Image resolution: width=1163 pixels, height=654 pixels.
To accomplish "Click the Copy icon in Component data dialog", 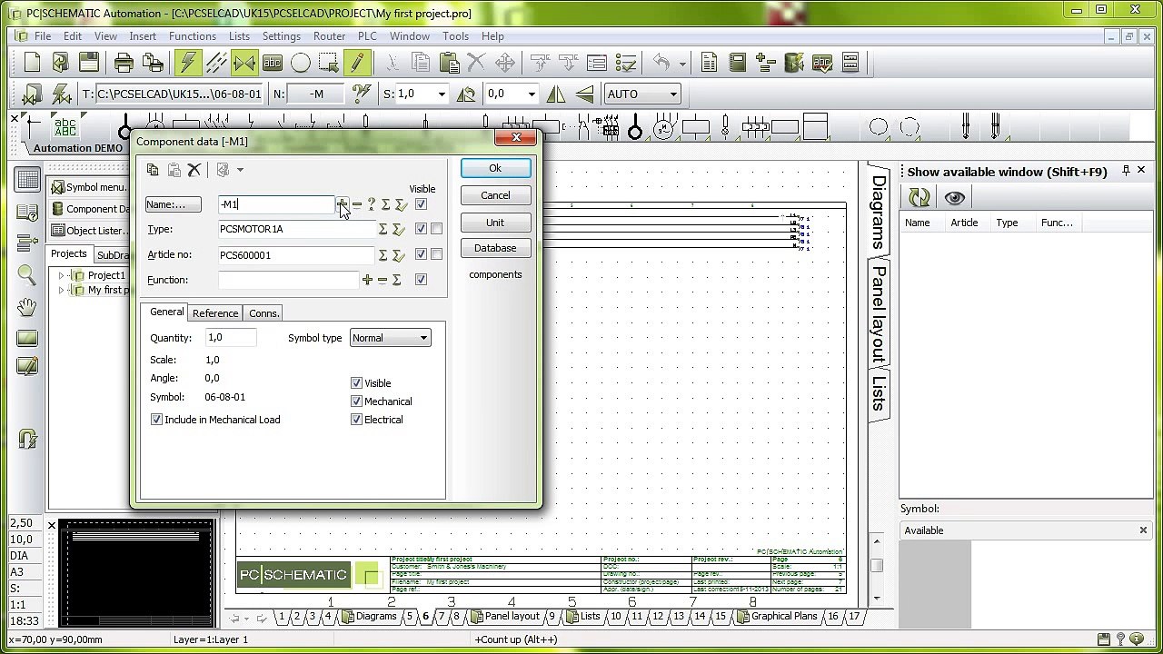I will (x=153, y=170).
